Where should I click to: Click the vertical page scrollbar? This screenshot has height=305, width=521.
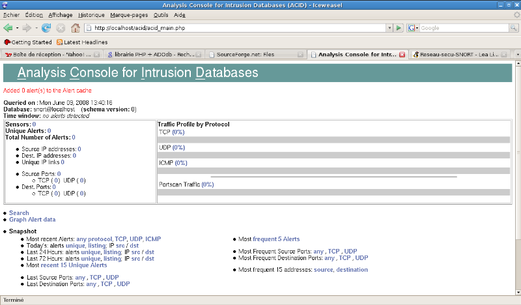pyautogui.click(x=516, y=176)
